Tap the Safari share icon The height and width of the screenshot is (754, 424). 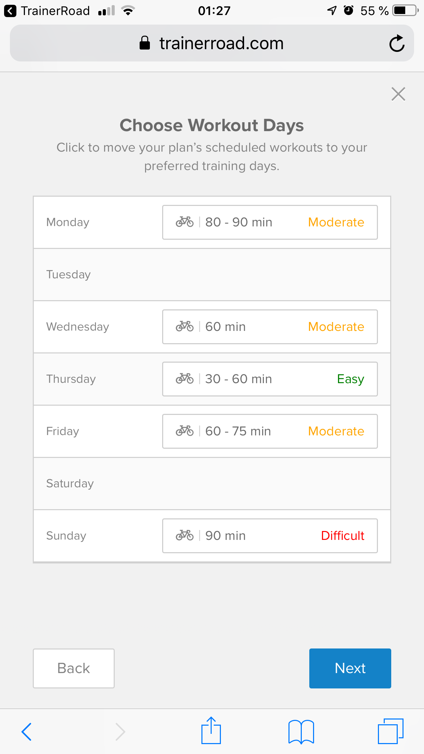(x=211, y=731)
